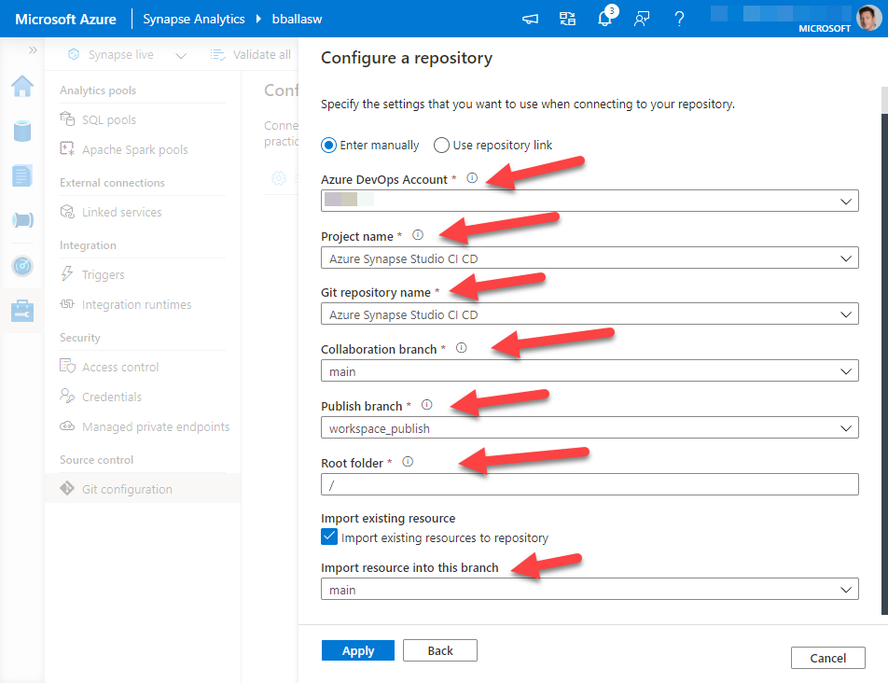Click the Integration runtimes icon
This screenshot has height=683, width=888.
(x=67, y=304)
